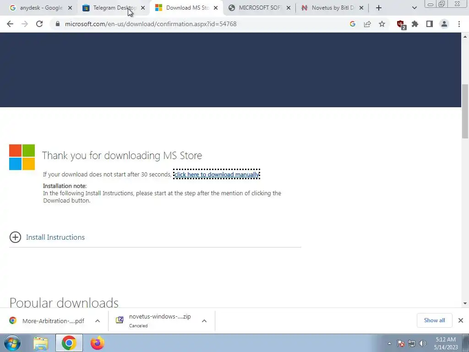Viewport: 469px width, 352px height.
Task: Click the scrollbar down arrow
Action: click(465, 303)
